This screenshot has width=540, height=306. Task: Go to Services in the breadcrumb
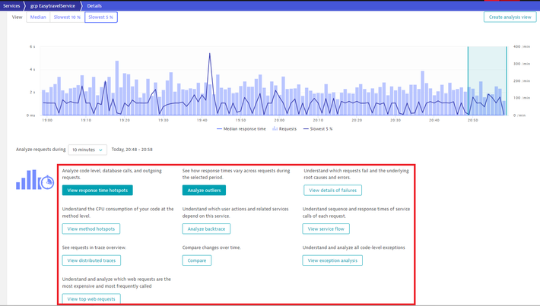[11, 5]
